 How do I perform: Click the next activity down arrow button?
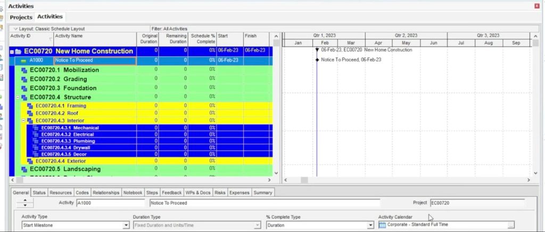tap(25, 205)
